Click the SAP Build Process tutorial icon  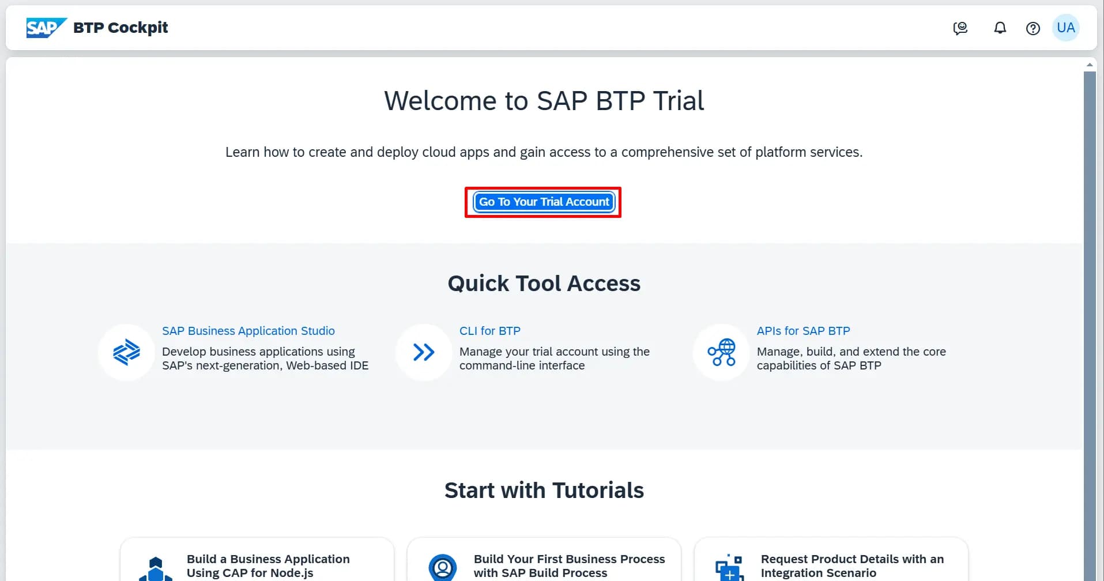[x=443, y=567]
